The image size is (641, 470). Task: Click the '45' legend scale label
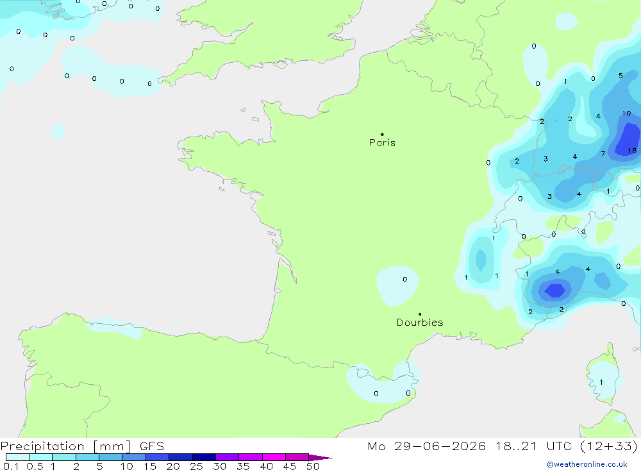tap(290, 466)
